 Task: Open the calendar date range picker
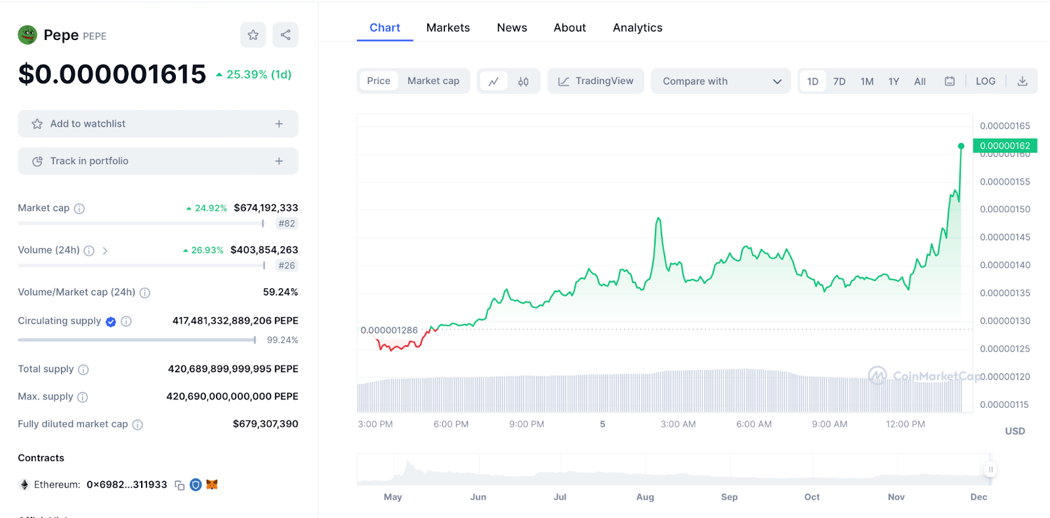coord(950,81)
